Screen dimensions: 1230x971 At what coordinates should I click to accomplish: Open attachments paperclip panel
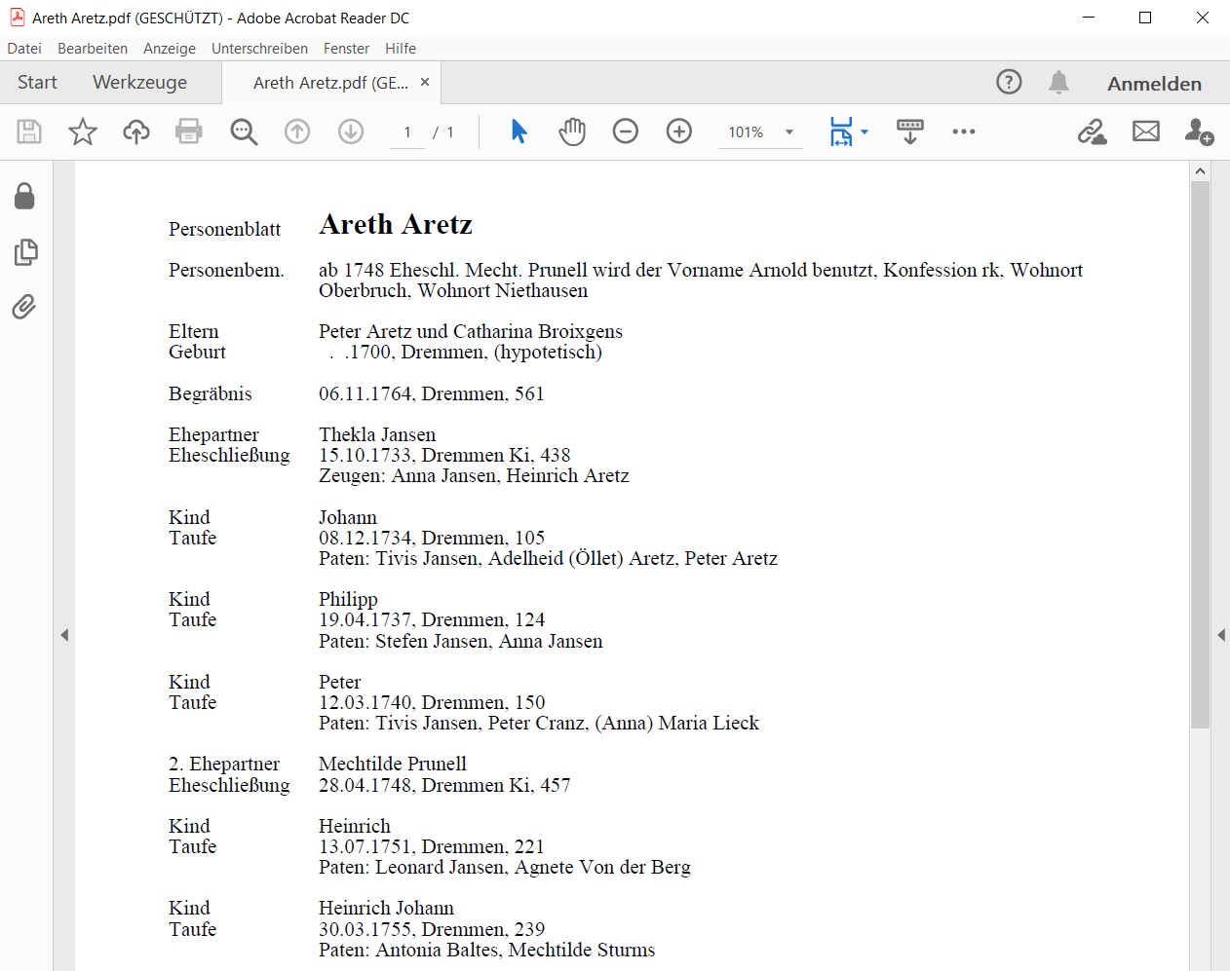pyautogui.click(x=24, y=308)
